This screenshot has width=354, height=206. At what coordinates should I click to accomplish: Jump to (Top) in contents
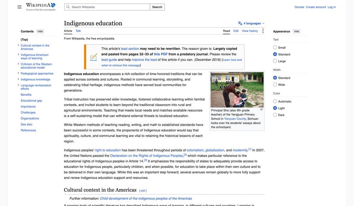point(25,39)
